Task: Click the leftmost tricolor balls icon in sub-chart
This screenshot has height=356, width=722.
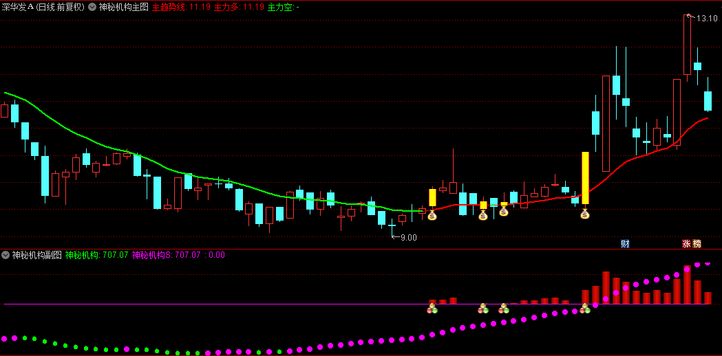Action: point(432,309)
